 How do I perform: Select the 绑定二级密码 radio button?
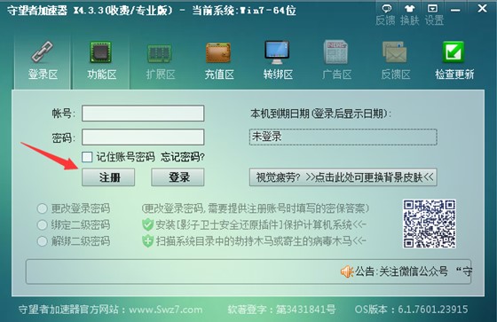(x=43, y=225)
